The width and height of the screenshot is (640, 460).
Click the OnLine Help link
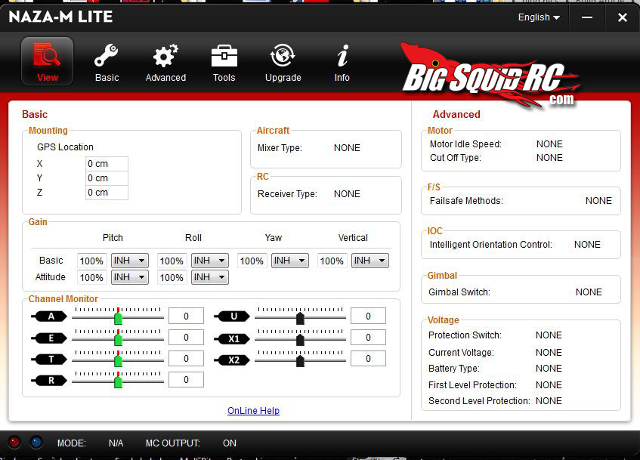tap(253, 411)
